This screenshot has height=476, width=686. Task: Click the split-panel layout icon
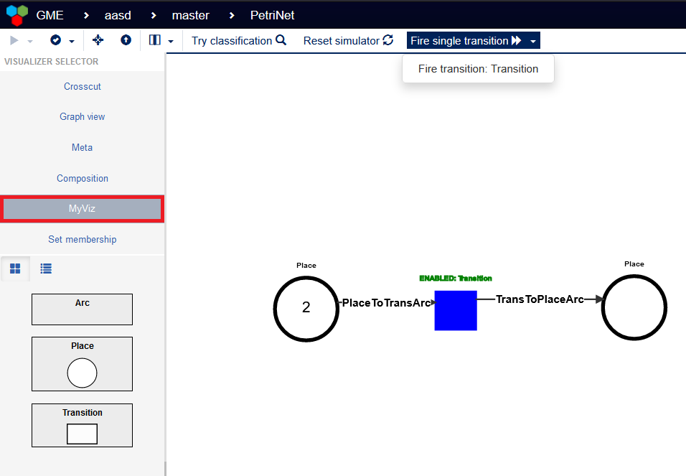click(x=154, y=41)
